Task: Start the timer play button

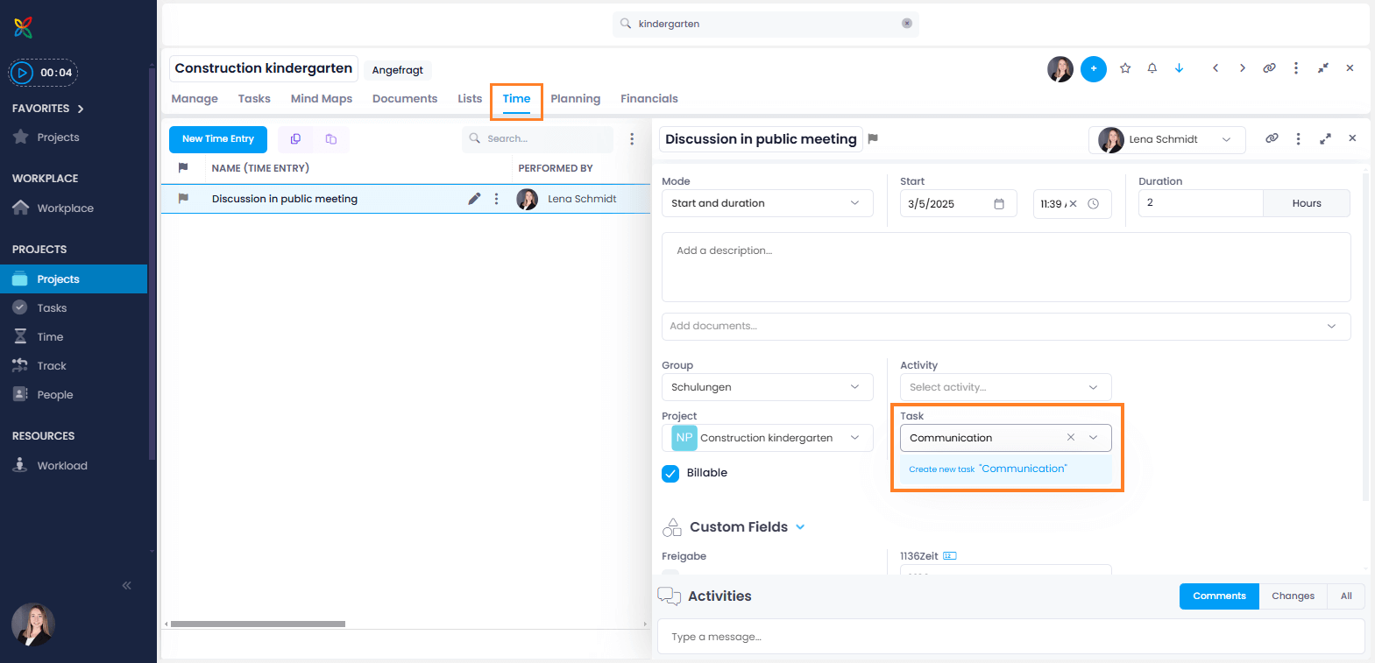Action: 23,73
